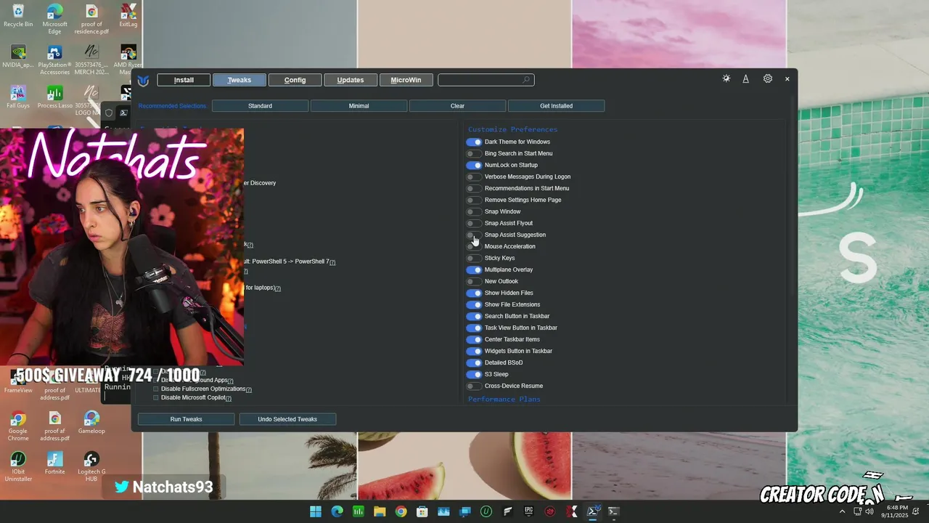929x523 pixels.
Task: Open Microsoft Store from the taskbar
Action: pos(422,511)
